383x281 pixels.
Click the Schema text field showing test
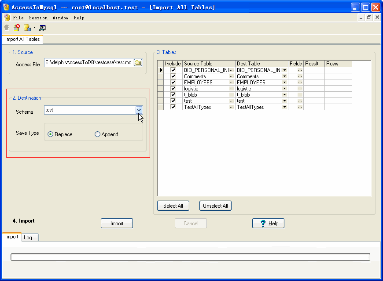tap(90, 110)
